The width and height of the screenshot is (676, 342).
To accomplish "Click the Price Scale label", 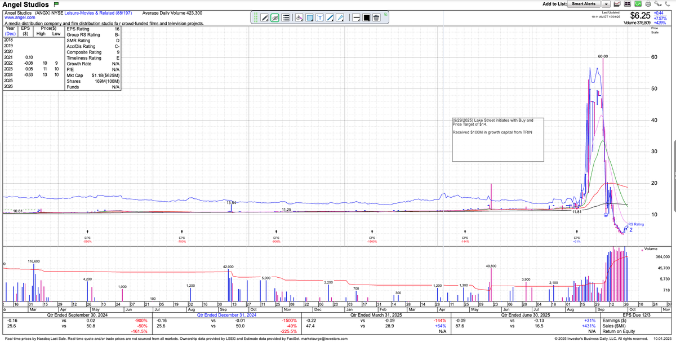I will [x=654, y=30].
